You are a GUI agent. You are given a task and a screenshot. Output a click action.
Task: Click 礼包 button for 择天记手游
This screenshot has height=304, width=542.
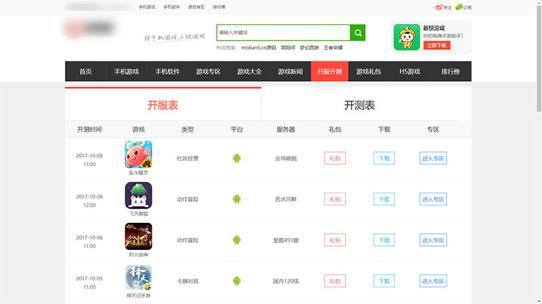(335, 281)
